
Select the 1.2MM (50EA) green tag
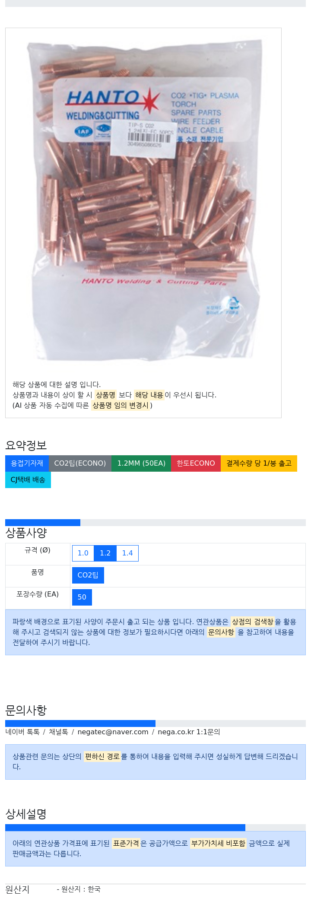click(141, 463)
